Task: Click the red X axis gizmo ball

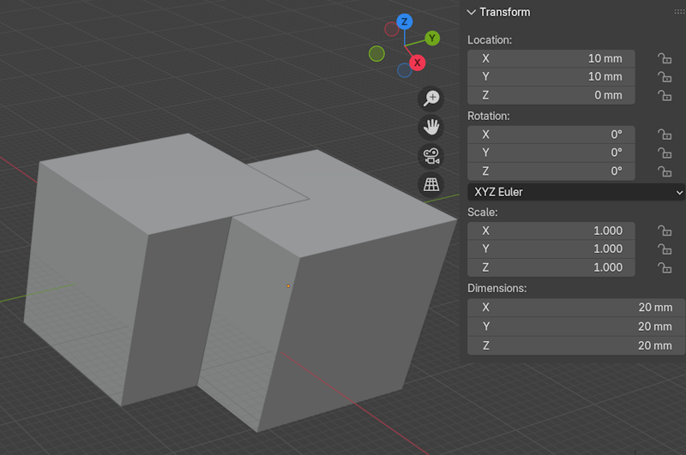Action: tap(417, 63)
